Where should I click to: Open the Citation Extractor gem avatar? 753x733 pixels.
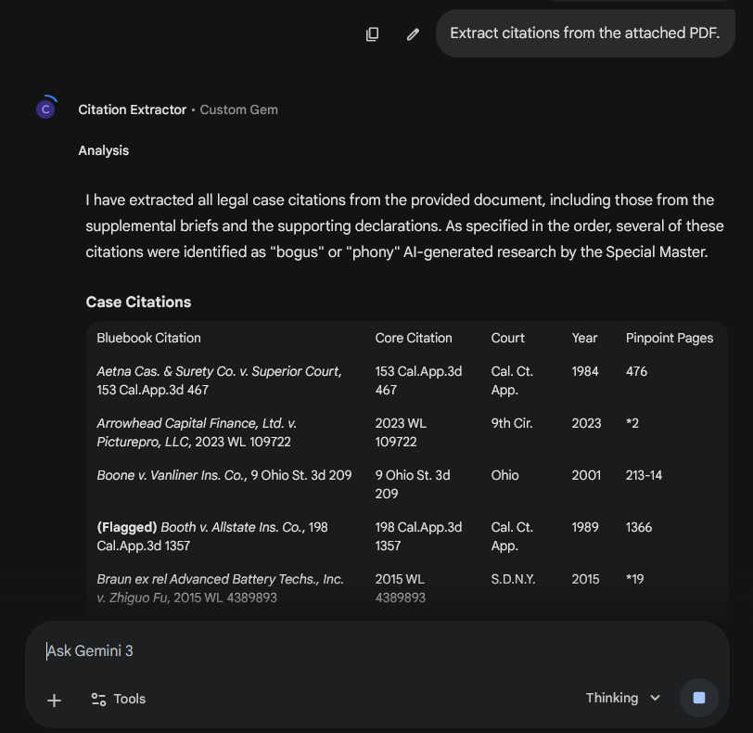(x=46, y=108)
